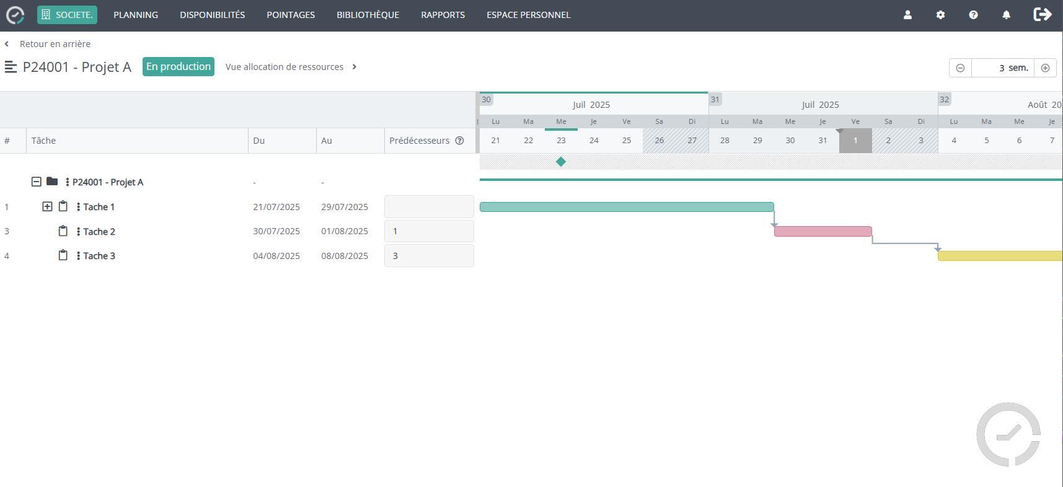
Task: Decrease the timeline zoom weeks
Action: (x=960, y=68)
